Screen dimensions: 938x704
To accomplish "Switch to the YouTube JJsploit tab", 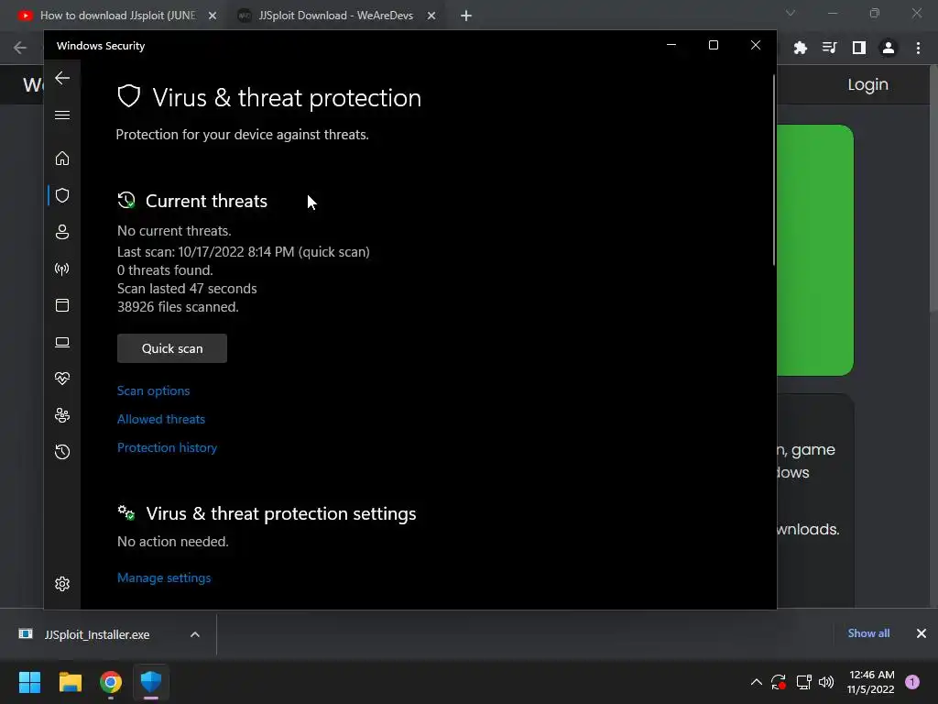I will coord(117,16).
